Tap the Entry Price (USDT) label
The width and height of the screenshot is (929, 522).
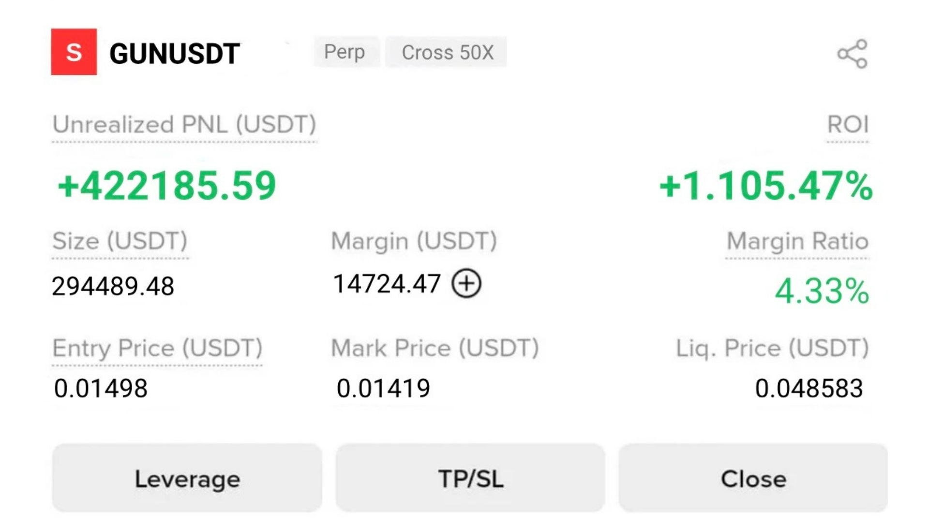click(x=157, y=348)
